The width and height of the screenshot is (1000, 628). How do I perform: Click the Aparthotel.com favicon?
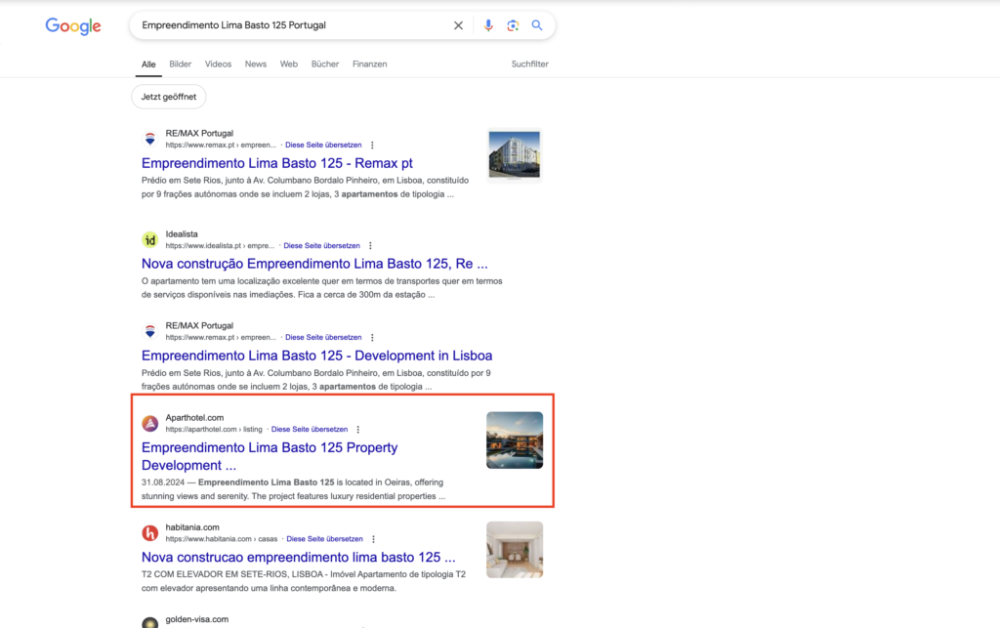(x=149, y=423)
